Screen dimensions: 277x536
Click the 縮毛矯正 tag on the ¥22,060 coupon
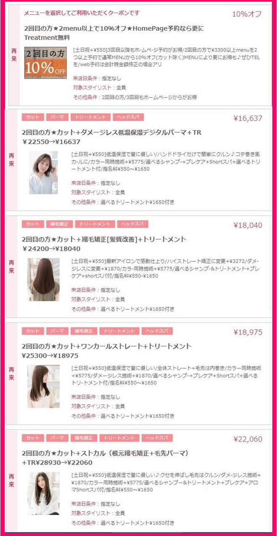pyautogui.click(x=84, y=438)
